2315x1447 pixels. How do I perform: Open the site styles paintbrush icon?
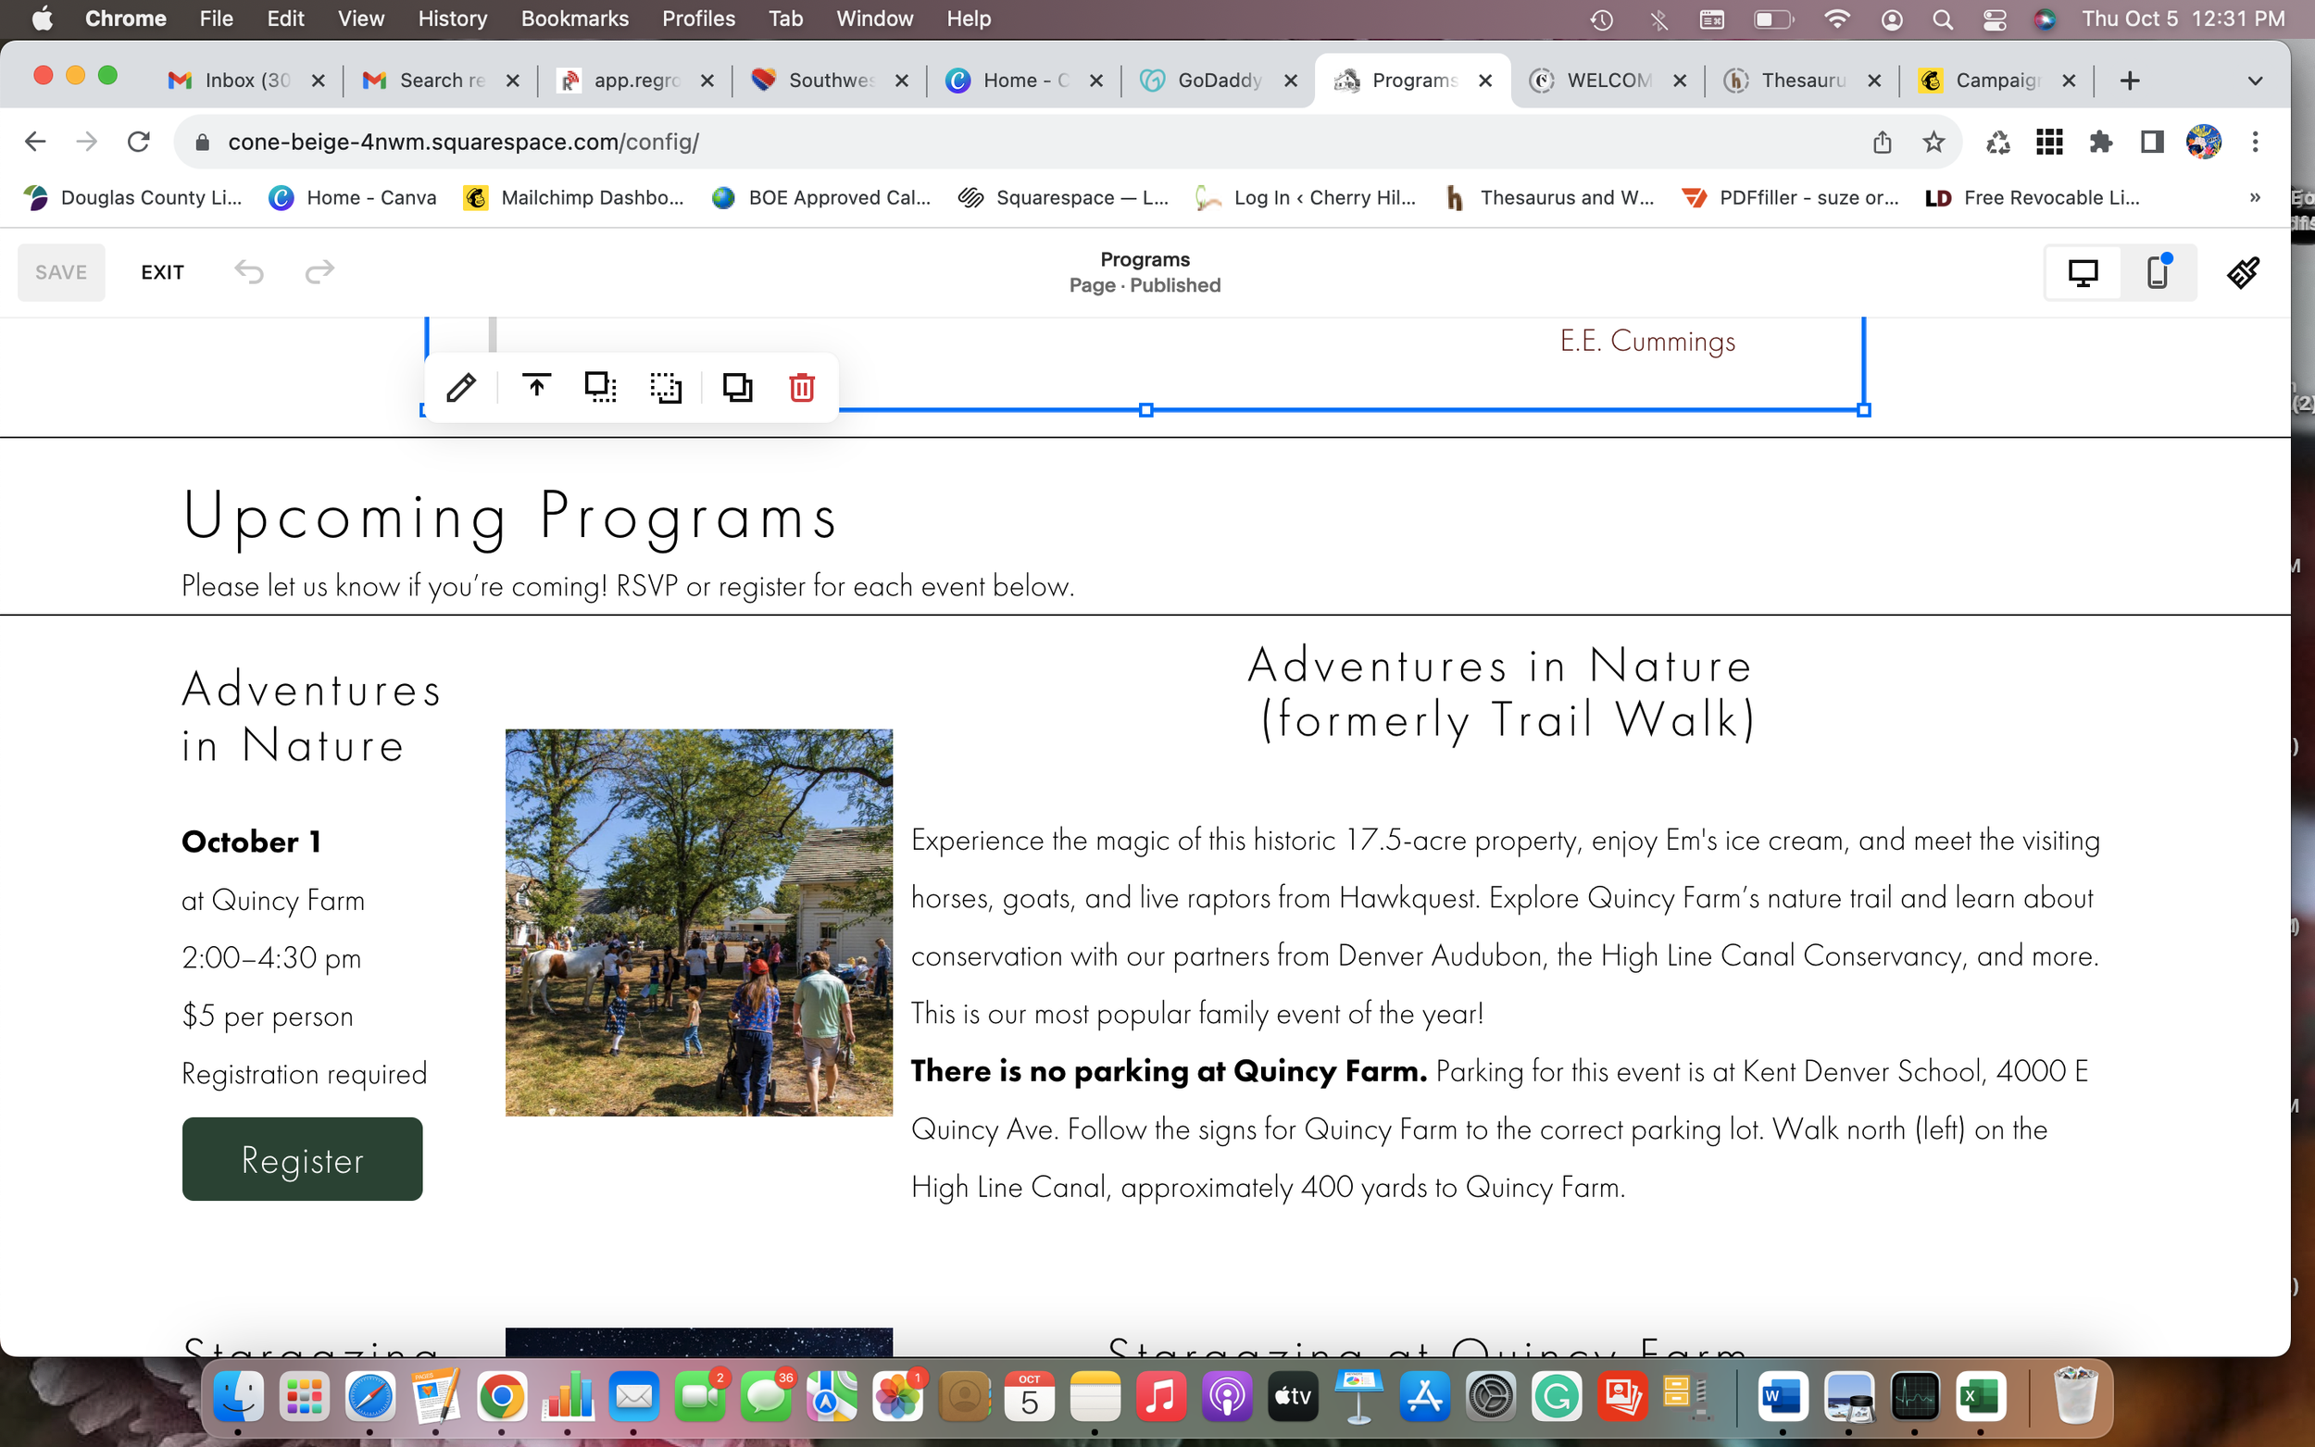(x=2242, y=273)
